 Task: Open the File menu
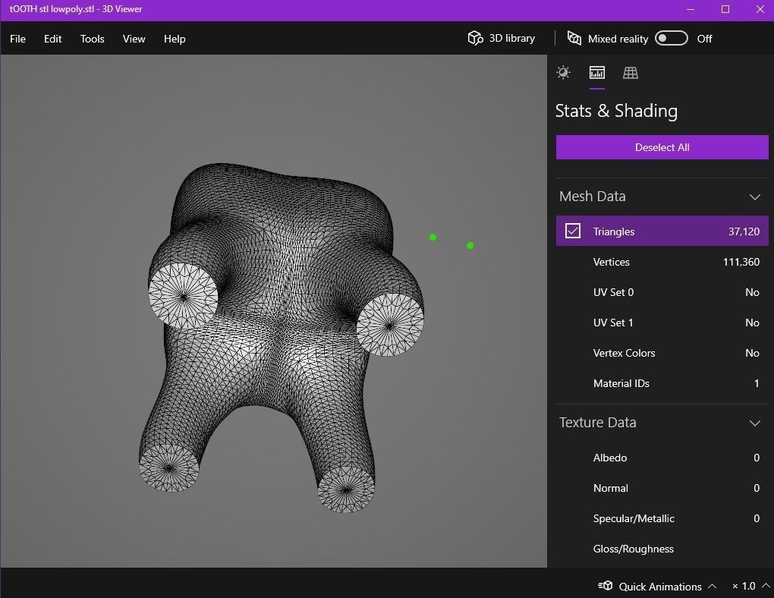(17, 39)
